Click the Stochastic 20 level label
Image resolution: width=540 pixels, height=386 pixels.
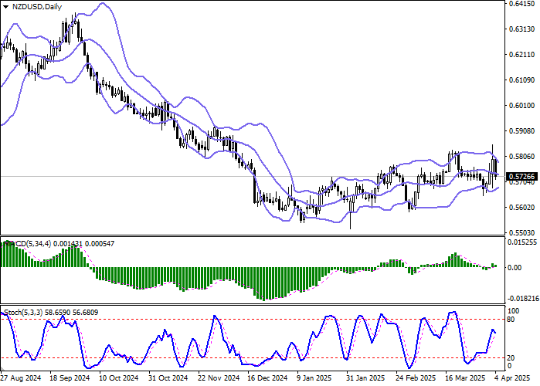click(x=510, y=357)
